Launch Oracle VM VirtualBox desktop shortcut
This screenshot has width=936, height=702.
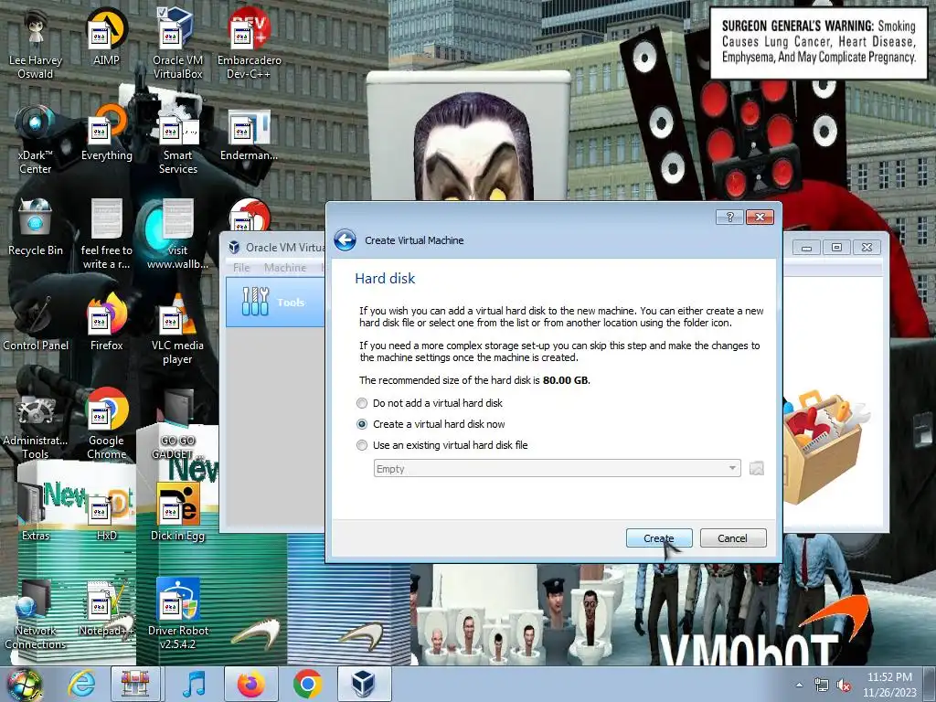(x=178, y=45)
